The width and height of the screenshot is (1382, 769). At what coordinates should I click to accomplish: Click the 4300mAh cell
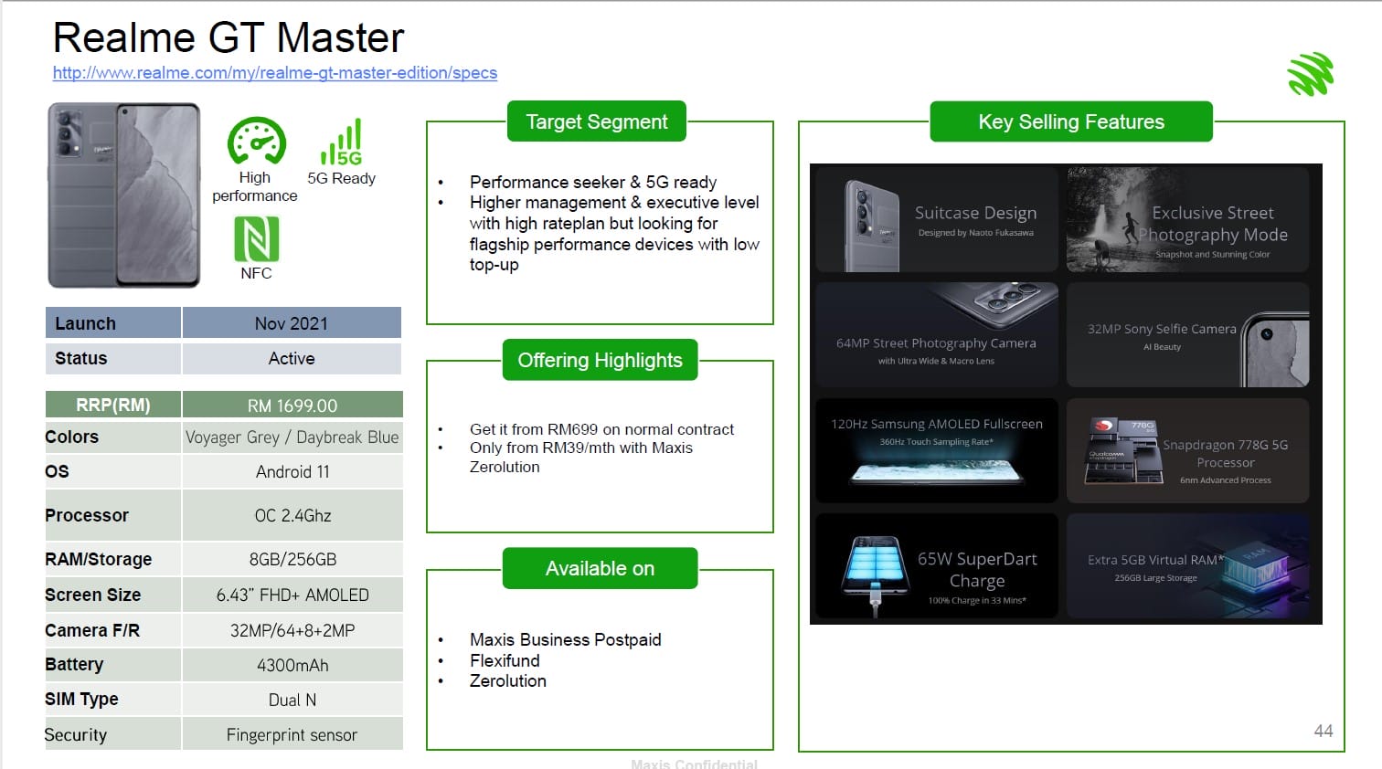click(292, 665)
